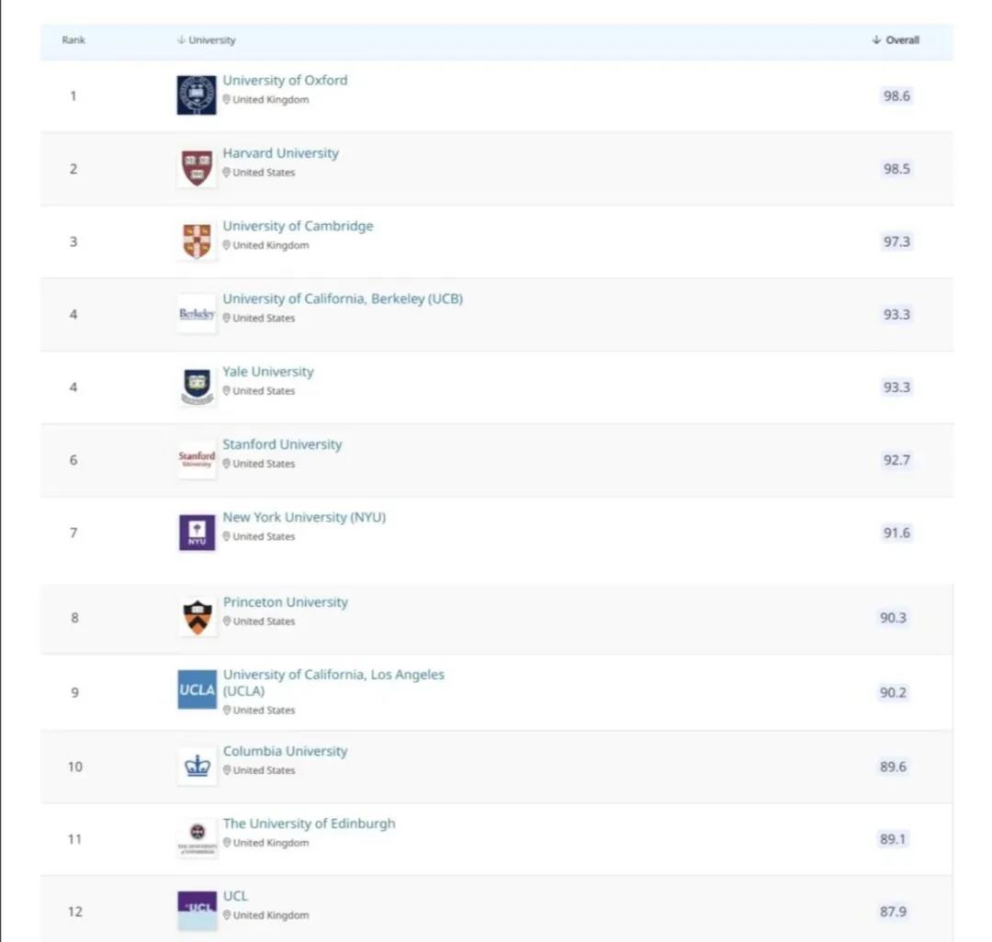Click the Harvard University shield logo
The width and height of the screenshot is (992, 942).
tap(197, 168)
